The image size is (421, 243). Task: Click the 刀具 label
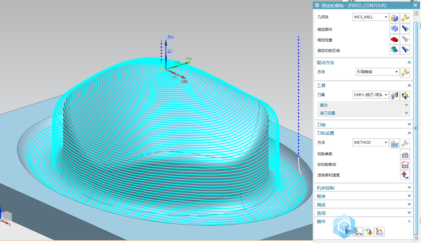321,95
